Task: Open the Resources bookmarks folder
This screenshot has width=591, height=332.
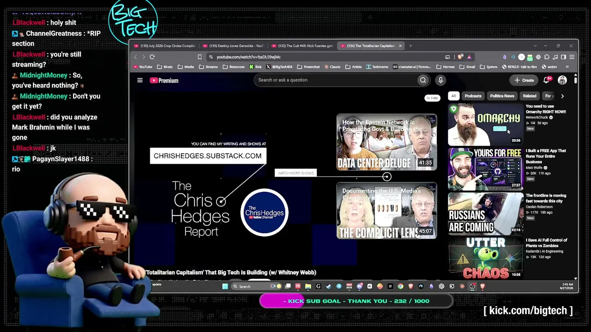Action: 234,67
